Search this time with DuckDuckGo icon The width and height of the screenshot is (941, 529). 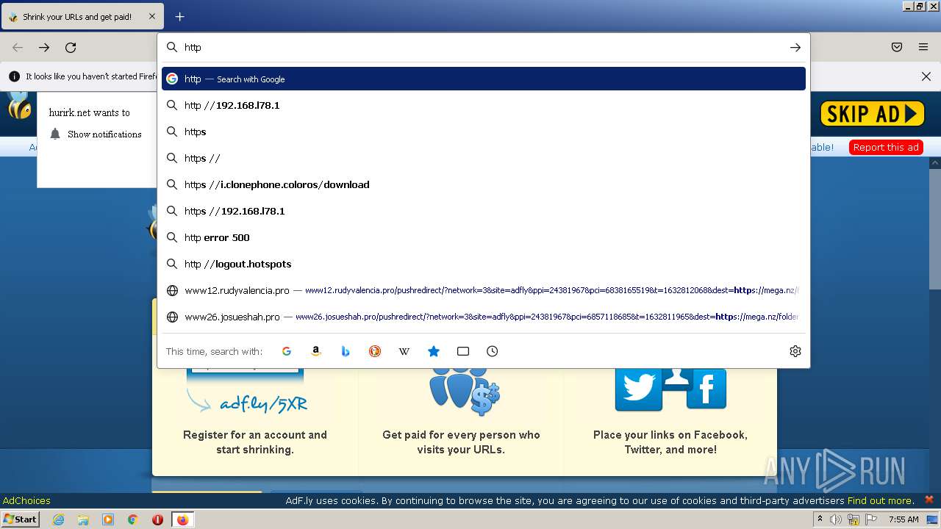point(375,351)
